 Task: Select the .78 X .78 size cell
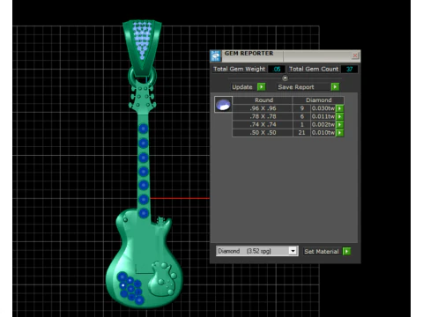pos(263,116)
